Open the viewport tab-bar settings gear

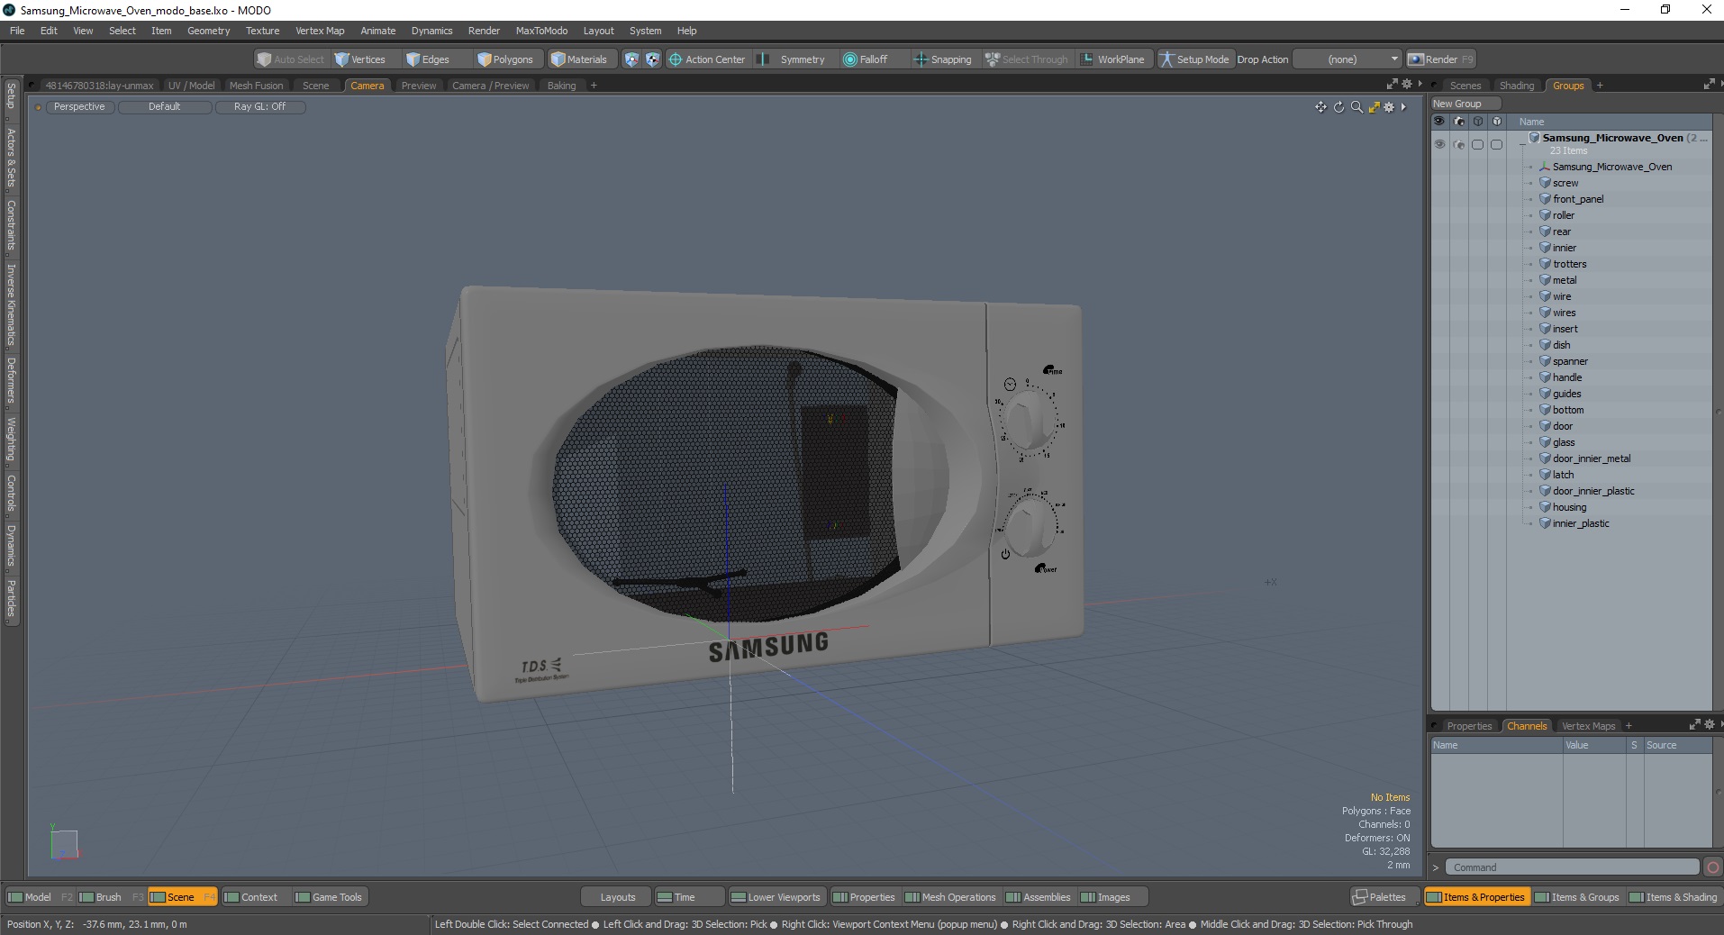tap(1407, 84)
